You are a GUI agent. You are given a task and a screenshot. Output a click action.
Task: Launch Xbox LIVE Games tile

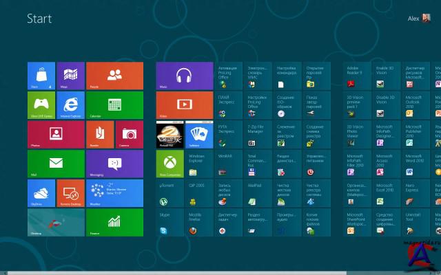click(41, 105)
